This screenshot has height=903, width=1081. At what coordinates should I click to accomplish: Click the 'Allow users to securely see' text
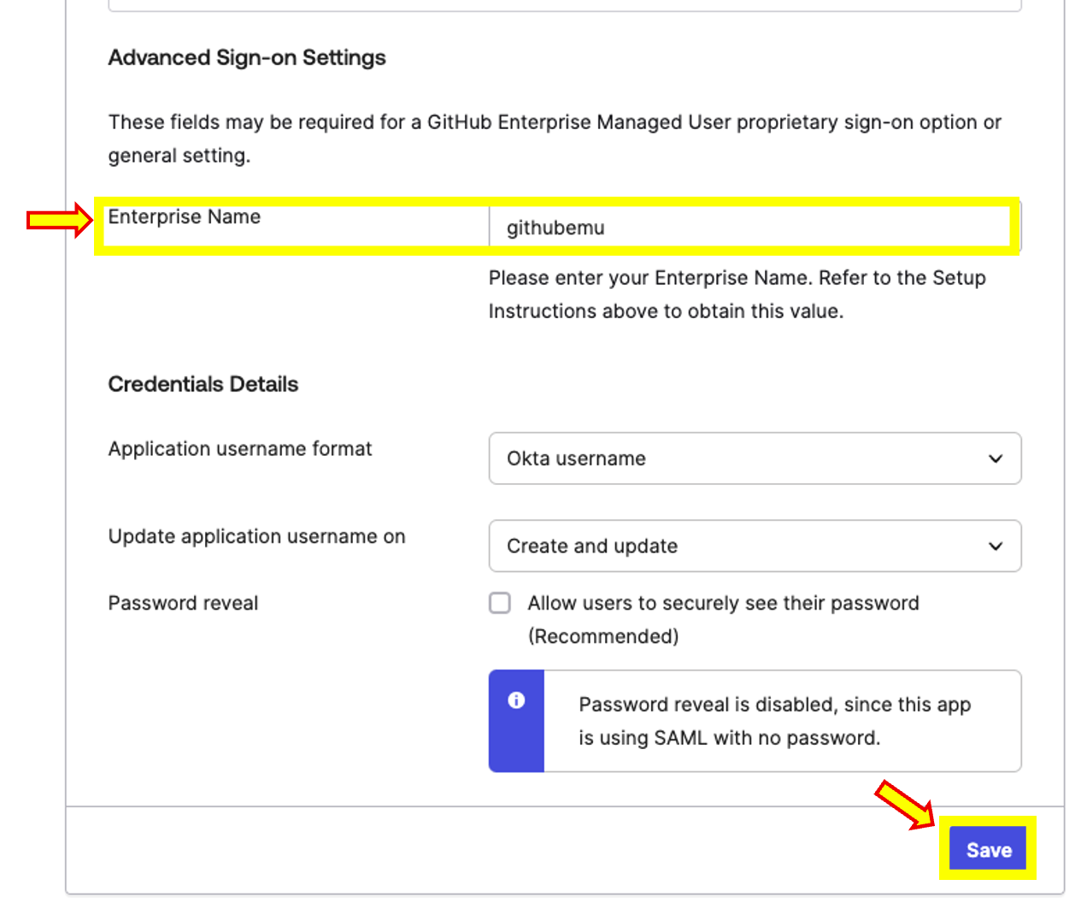pos(723,619)
